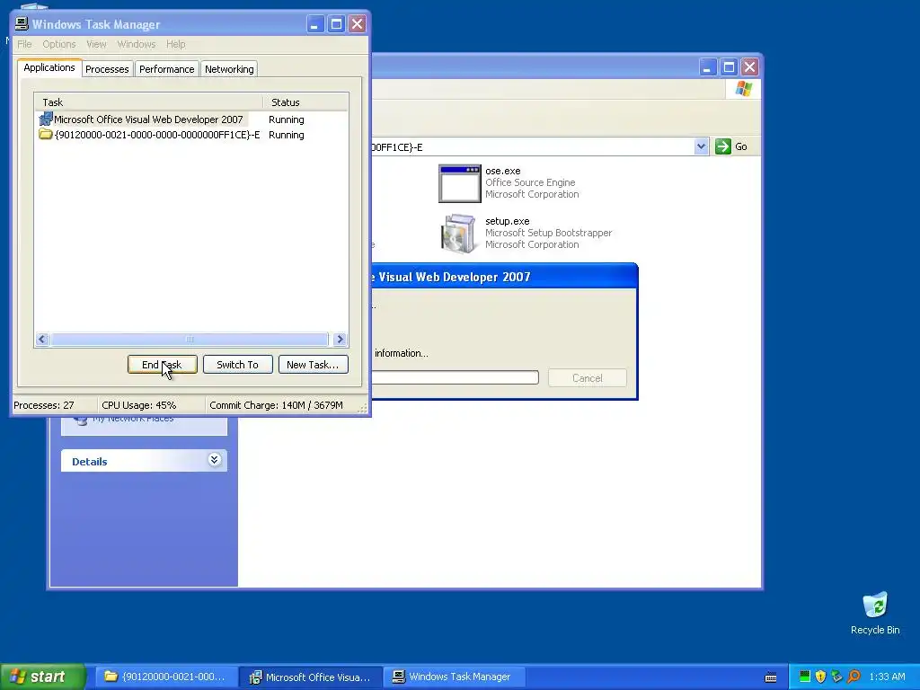Expand the Details panel chevron in Explorer
Screen dimensions: 920x690
click(214, 460)
